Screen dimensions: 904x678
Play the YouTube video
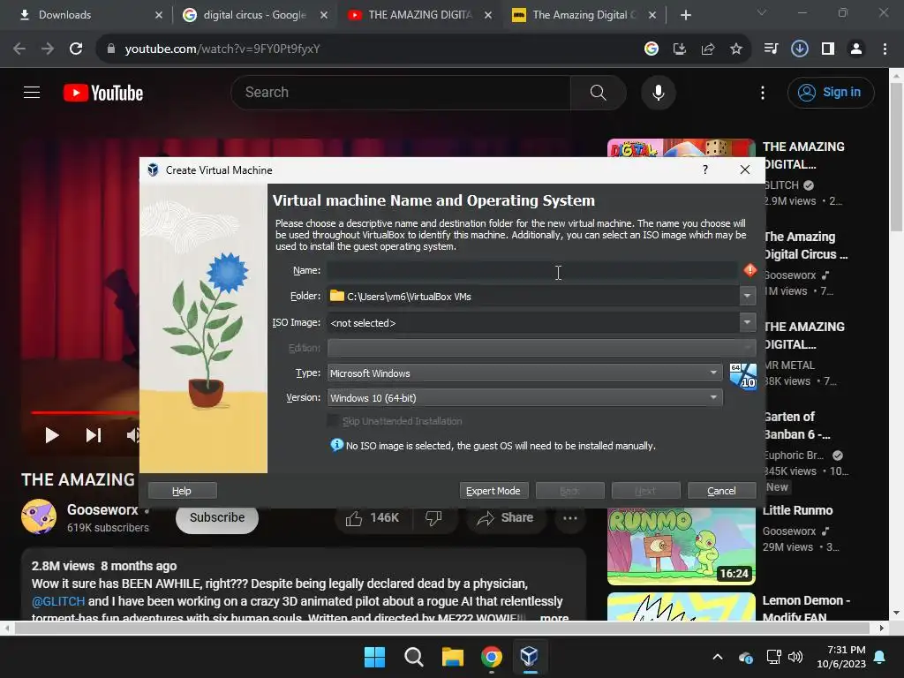[x=52, y=435]
